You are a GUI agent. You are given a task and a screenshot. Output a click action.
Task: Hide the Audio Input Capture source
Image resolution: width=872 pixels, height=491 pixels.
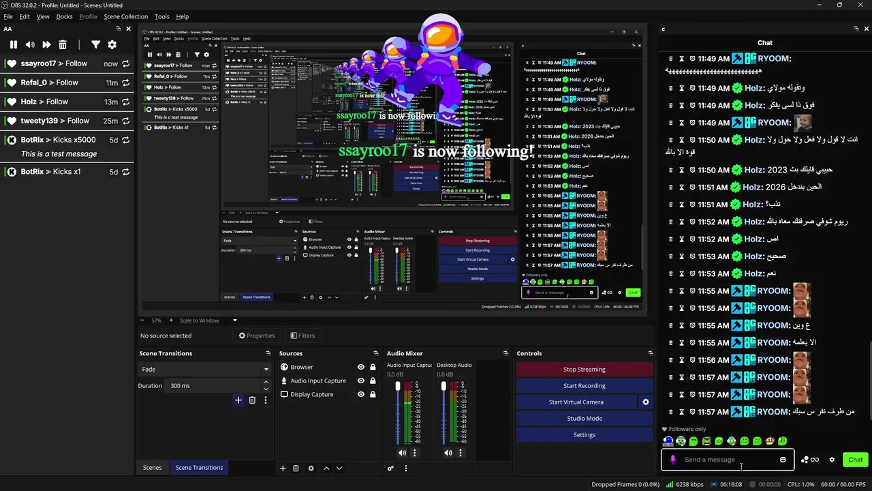(361, 381)
